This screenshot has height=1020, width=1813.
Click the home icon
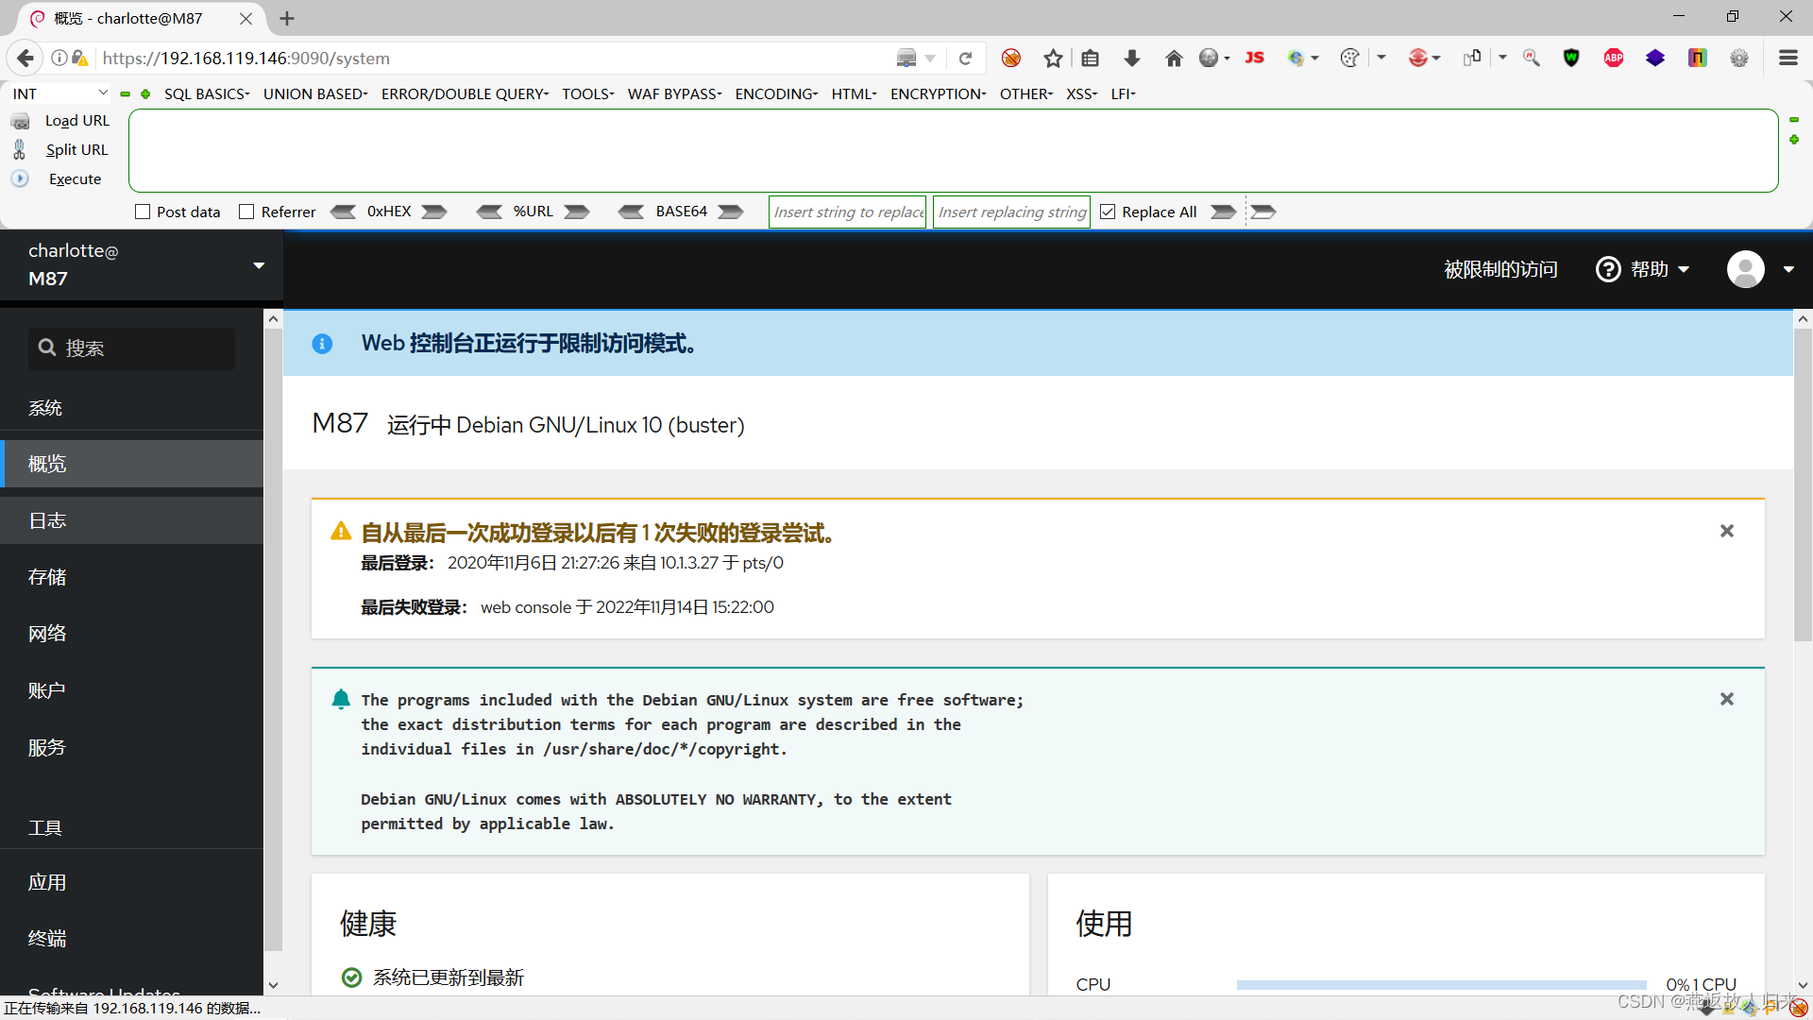click(1174, 59)
